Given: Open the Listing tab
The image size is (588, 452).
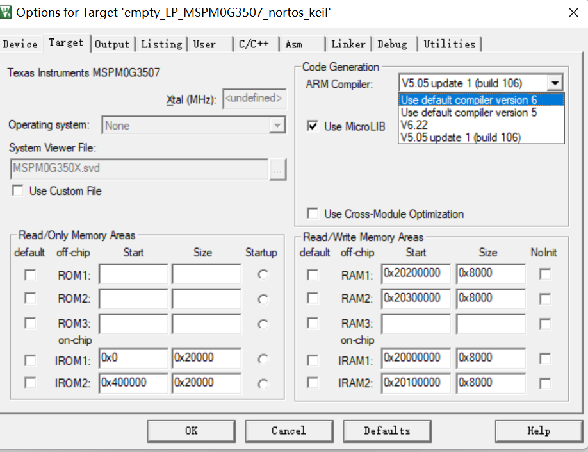Looking at the screenshot, I should click(x=161, y=44).
